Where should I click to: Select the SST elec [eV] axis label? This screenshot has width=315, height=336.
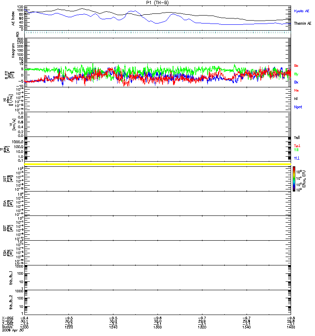8,228
